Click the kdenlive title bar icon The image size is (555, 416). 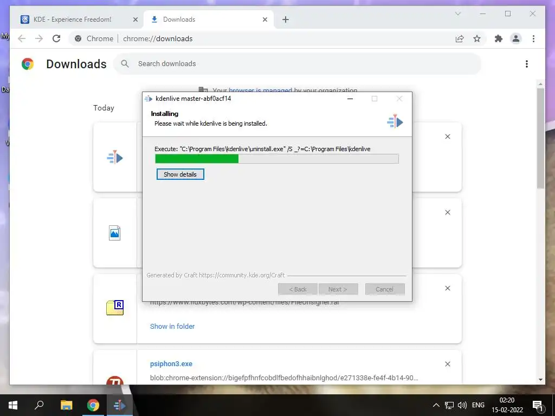coord(149,99)
